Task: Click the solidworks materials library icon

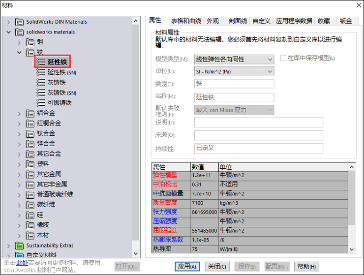Action: (x=19, y=32)
